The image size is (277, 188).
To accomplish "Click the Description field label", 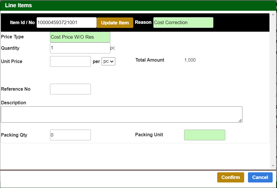I will coord(14,103).
